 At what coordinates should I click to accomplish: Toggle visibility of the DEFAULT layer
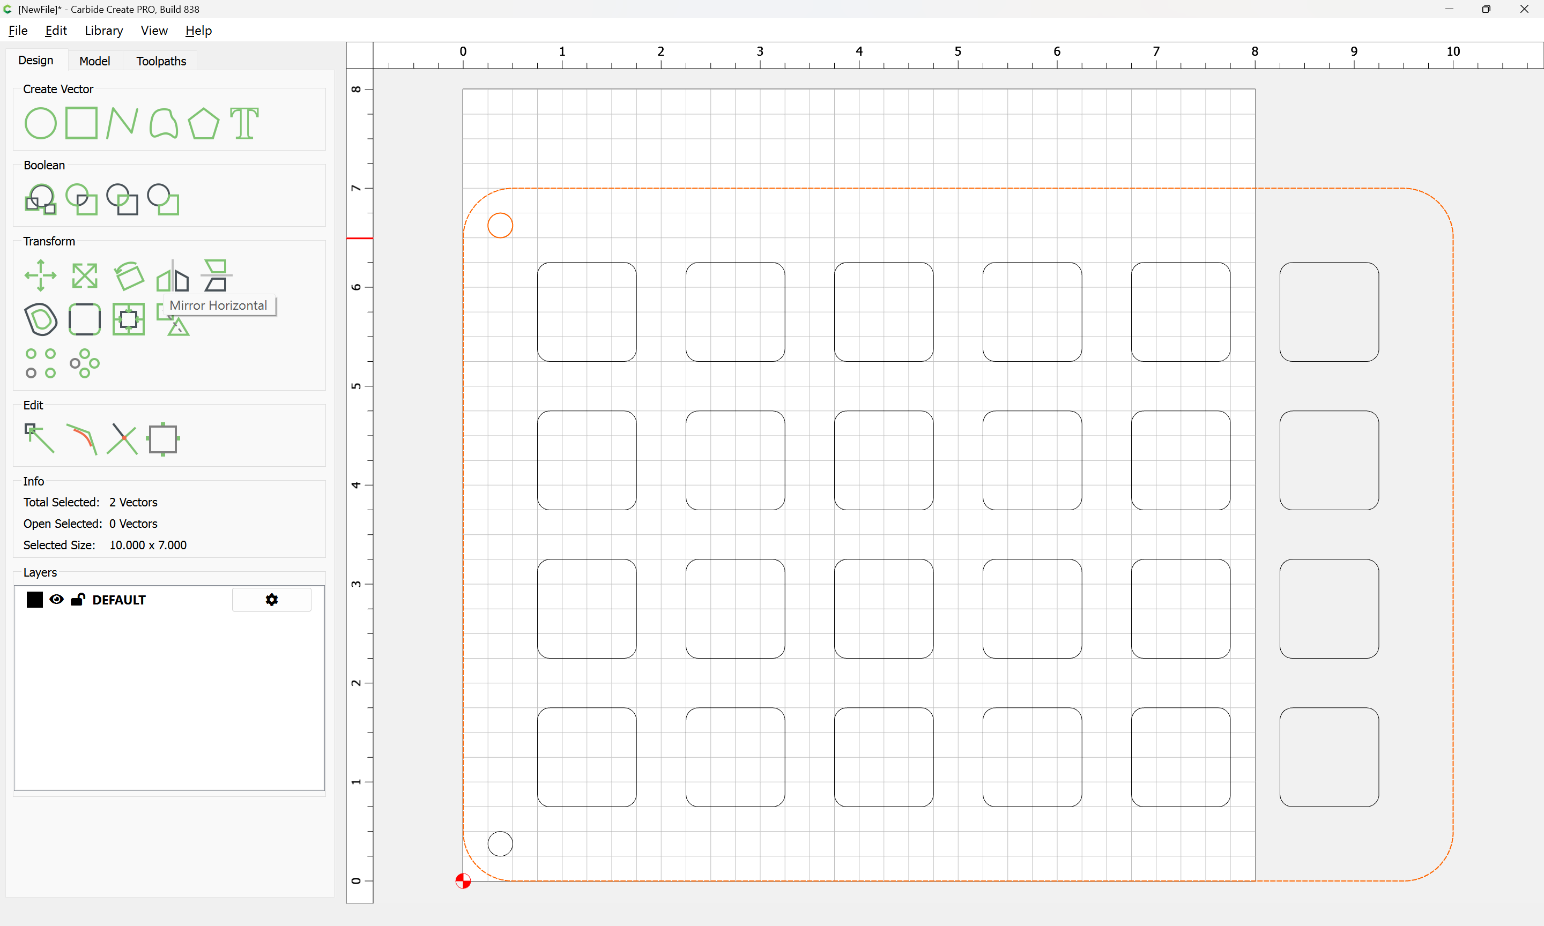tap(57, 599)
